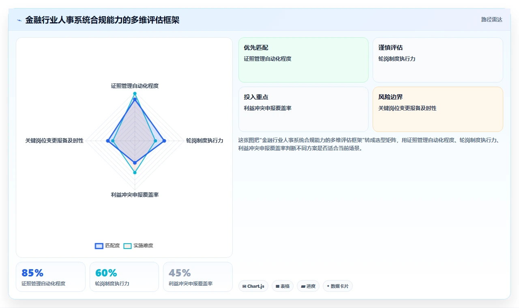Click 利益冲突申报覆盖率 label under 45%
This screenshot has height=308, width=519.
pos(191,284)
